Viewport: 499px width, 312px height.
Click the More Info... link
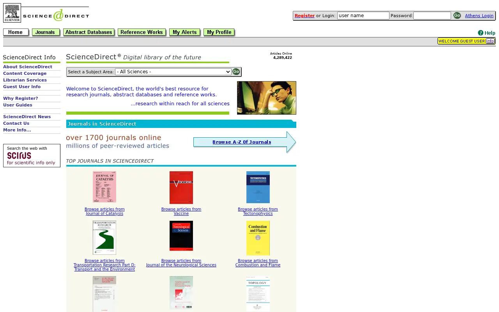click(17, 130)
